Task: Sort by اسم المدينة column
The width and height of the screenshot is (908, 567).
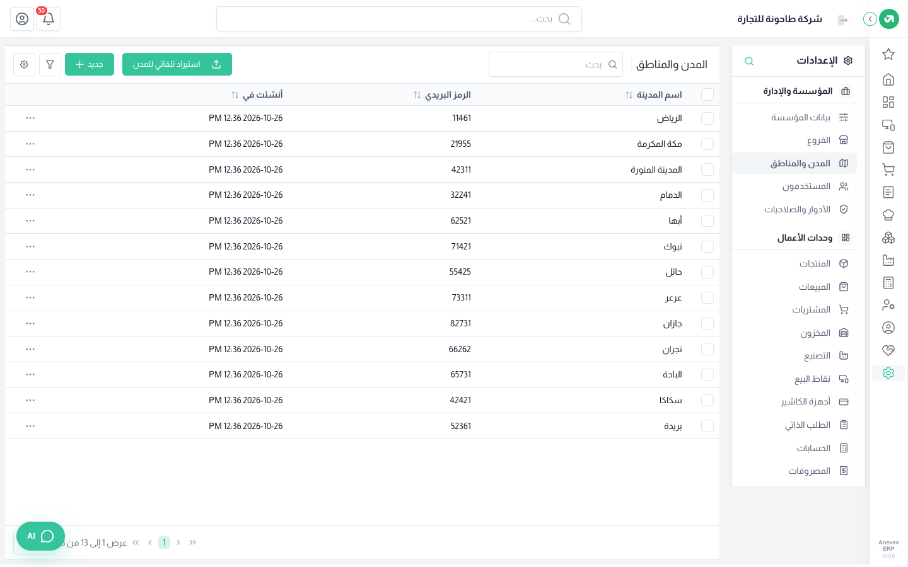Action: pyautogui.click(x=653, y=94)
